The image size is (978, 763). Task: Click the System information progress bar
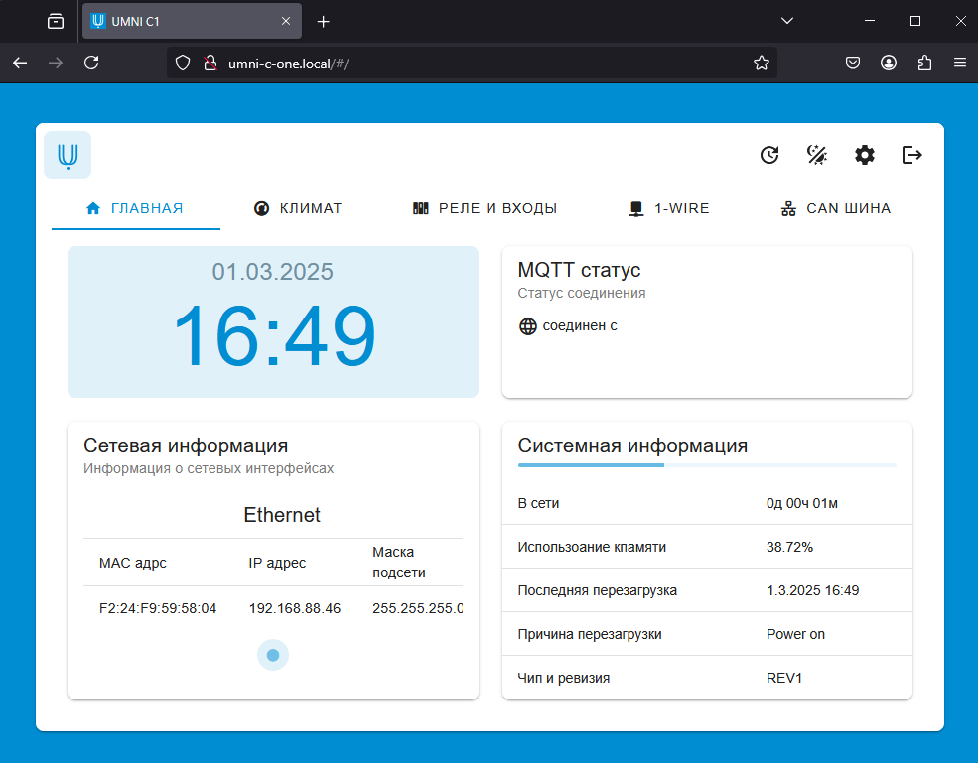pos(707,464)
